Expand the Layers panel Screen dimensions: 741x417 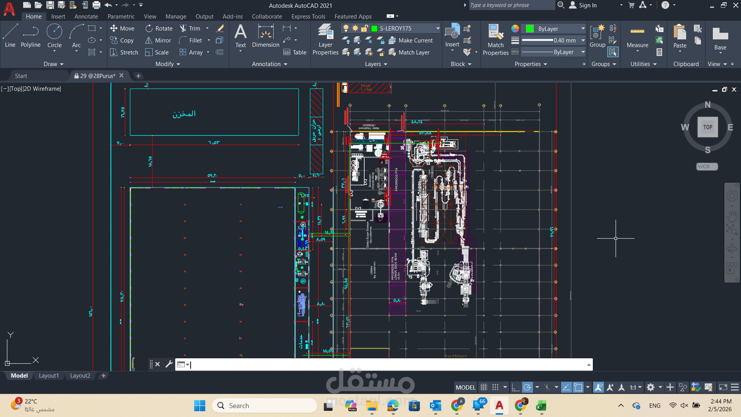pos(376,64)
